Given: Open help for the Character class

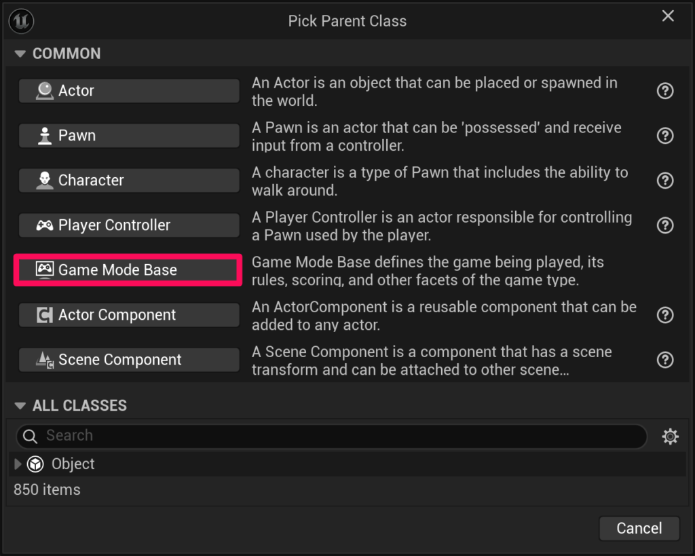Looking at the screenshot, I should (665, 181).
